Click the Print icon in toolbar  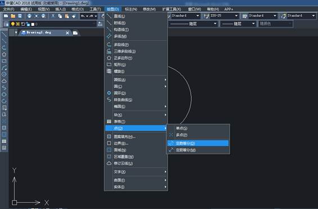coord(29,16)
